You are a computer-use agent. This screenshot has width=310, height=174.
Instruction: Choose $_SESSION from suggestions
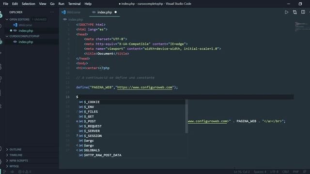[x=132, y=136]
